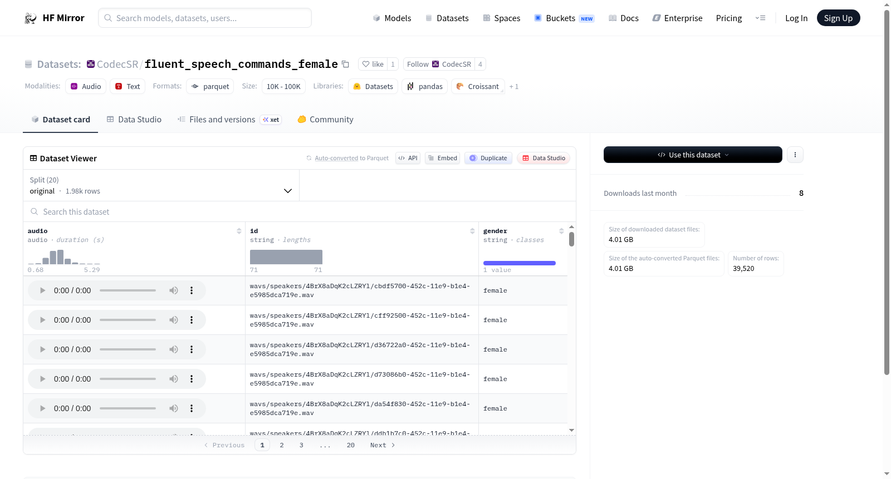Open audio options menu in d73086b0 row

(192, 379)
